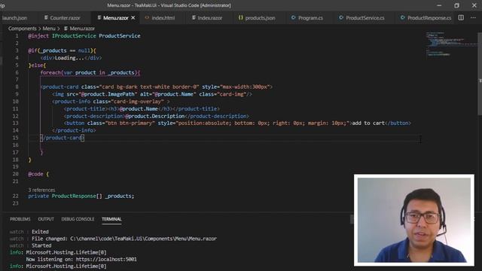The width and height of the screenshot is (482, 271).
Task: Open the launch.json tab
Action: tap(14, 18)
